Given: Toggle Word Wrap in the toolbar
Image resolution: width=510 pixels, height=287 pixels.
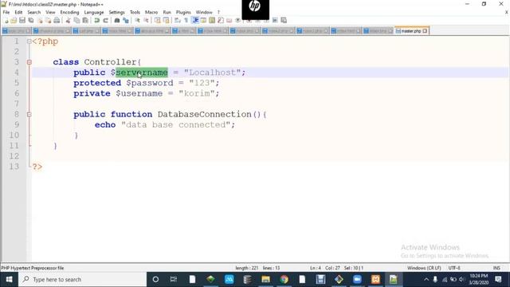Looking at the screenshot, I should point(177,21).
